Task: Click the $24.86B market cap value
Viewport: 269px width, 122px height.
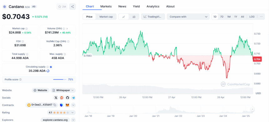Action: 15,32
